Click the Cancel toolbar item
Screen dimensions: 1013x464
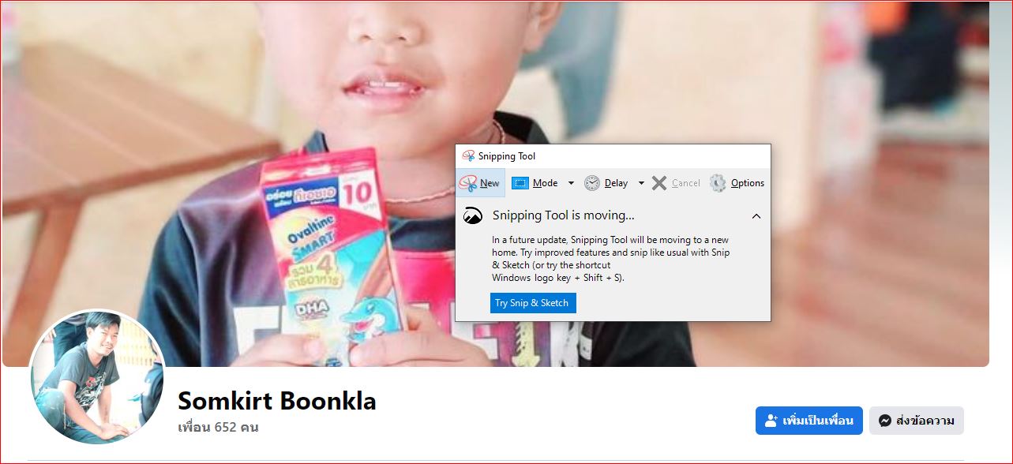click(676, 183)
